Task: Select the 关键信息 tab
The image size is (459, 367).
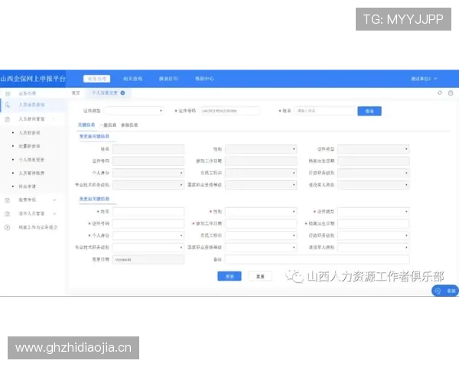Action: click(x=86, y=125)
